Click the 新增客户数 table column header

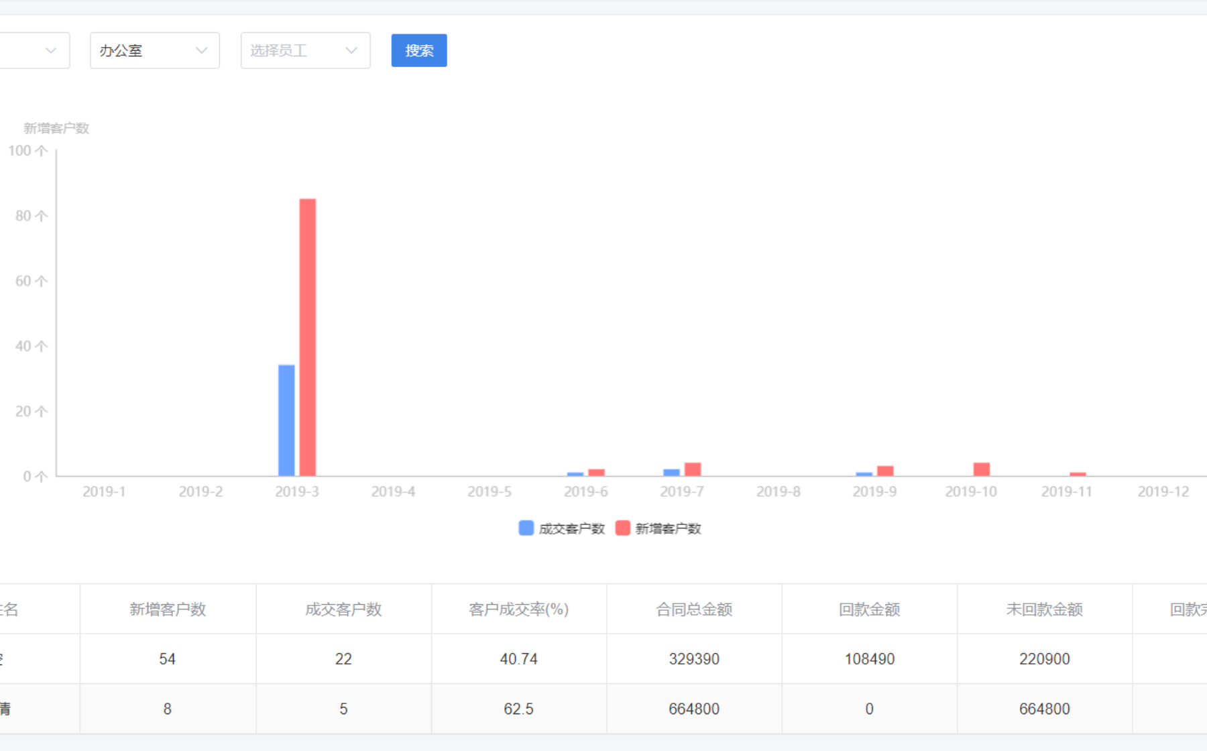tap(168, 609)
